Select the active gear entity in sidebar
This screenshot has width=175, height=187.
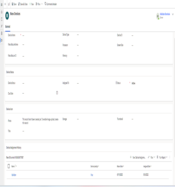point(2,40)
